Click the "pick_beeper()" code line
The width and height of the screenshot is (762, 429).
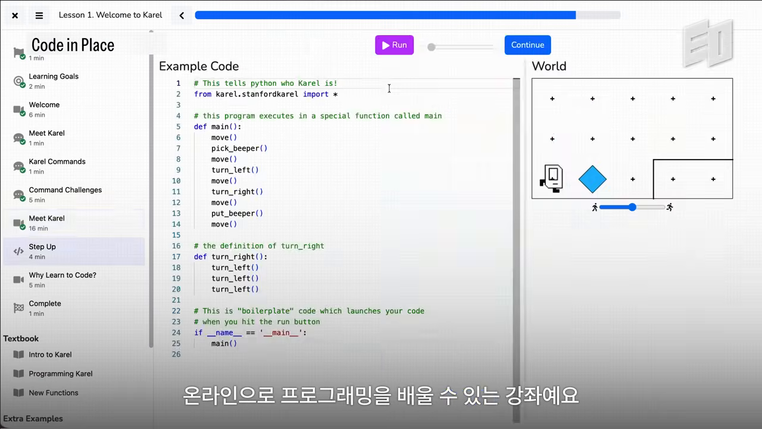pyautogui.click(x=239, y=148)
